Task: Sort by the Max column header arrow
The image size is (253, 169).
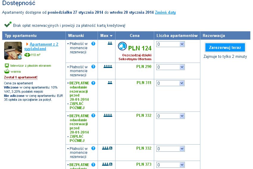Action: tap(111, 36)
